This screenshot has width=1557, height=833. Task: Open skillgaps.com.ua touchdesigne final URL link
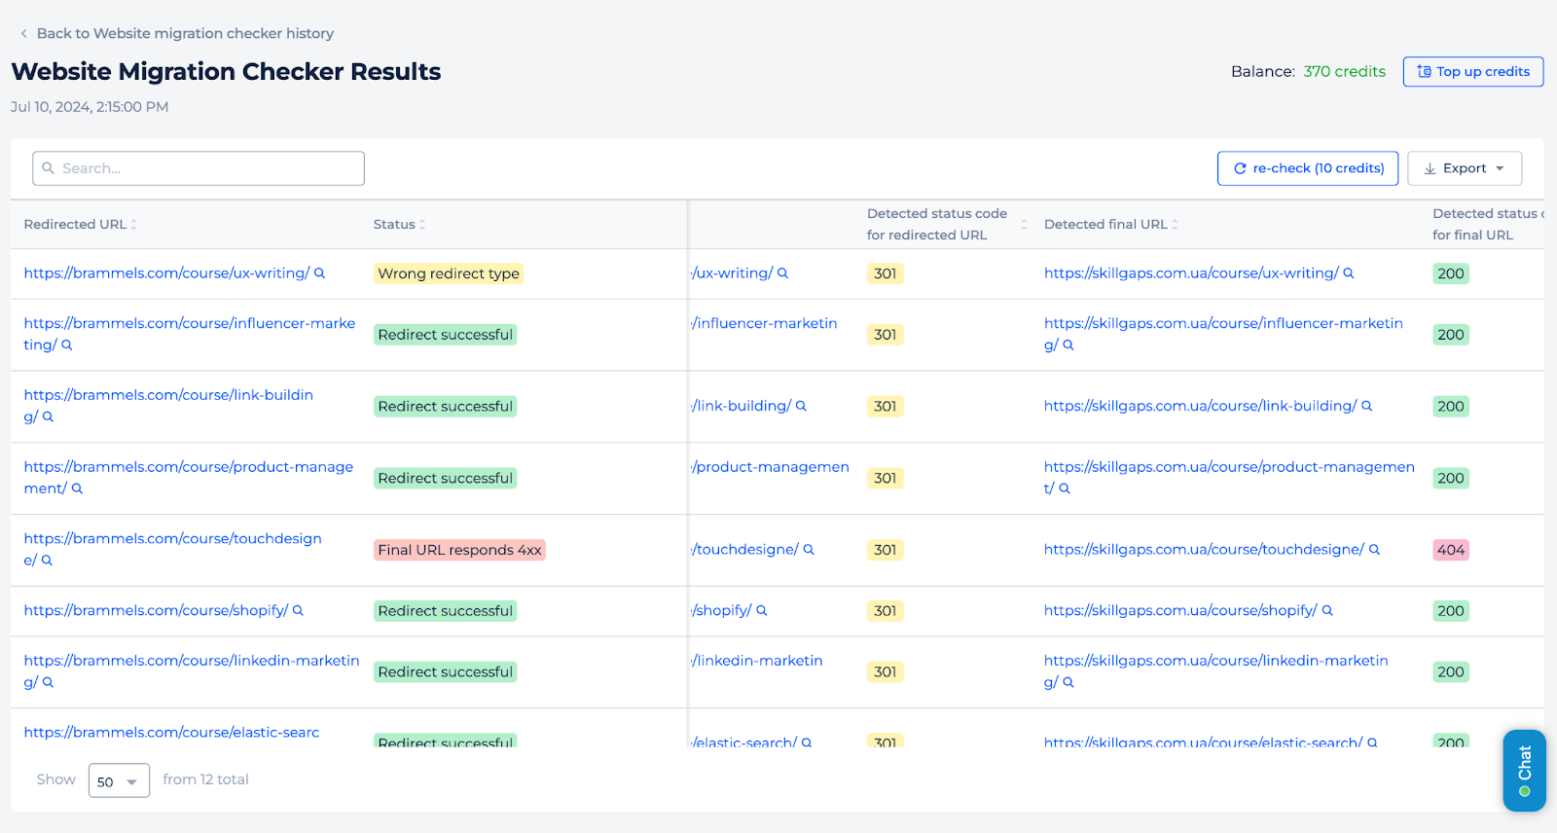pos(1204,550)
